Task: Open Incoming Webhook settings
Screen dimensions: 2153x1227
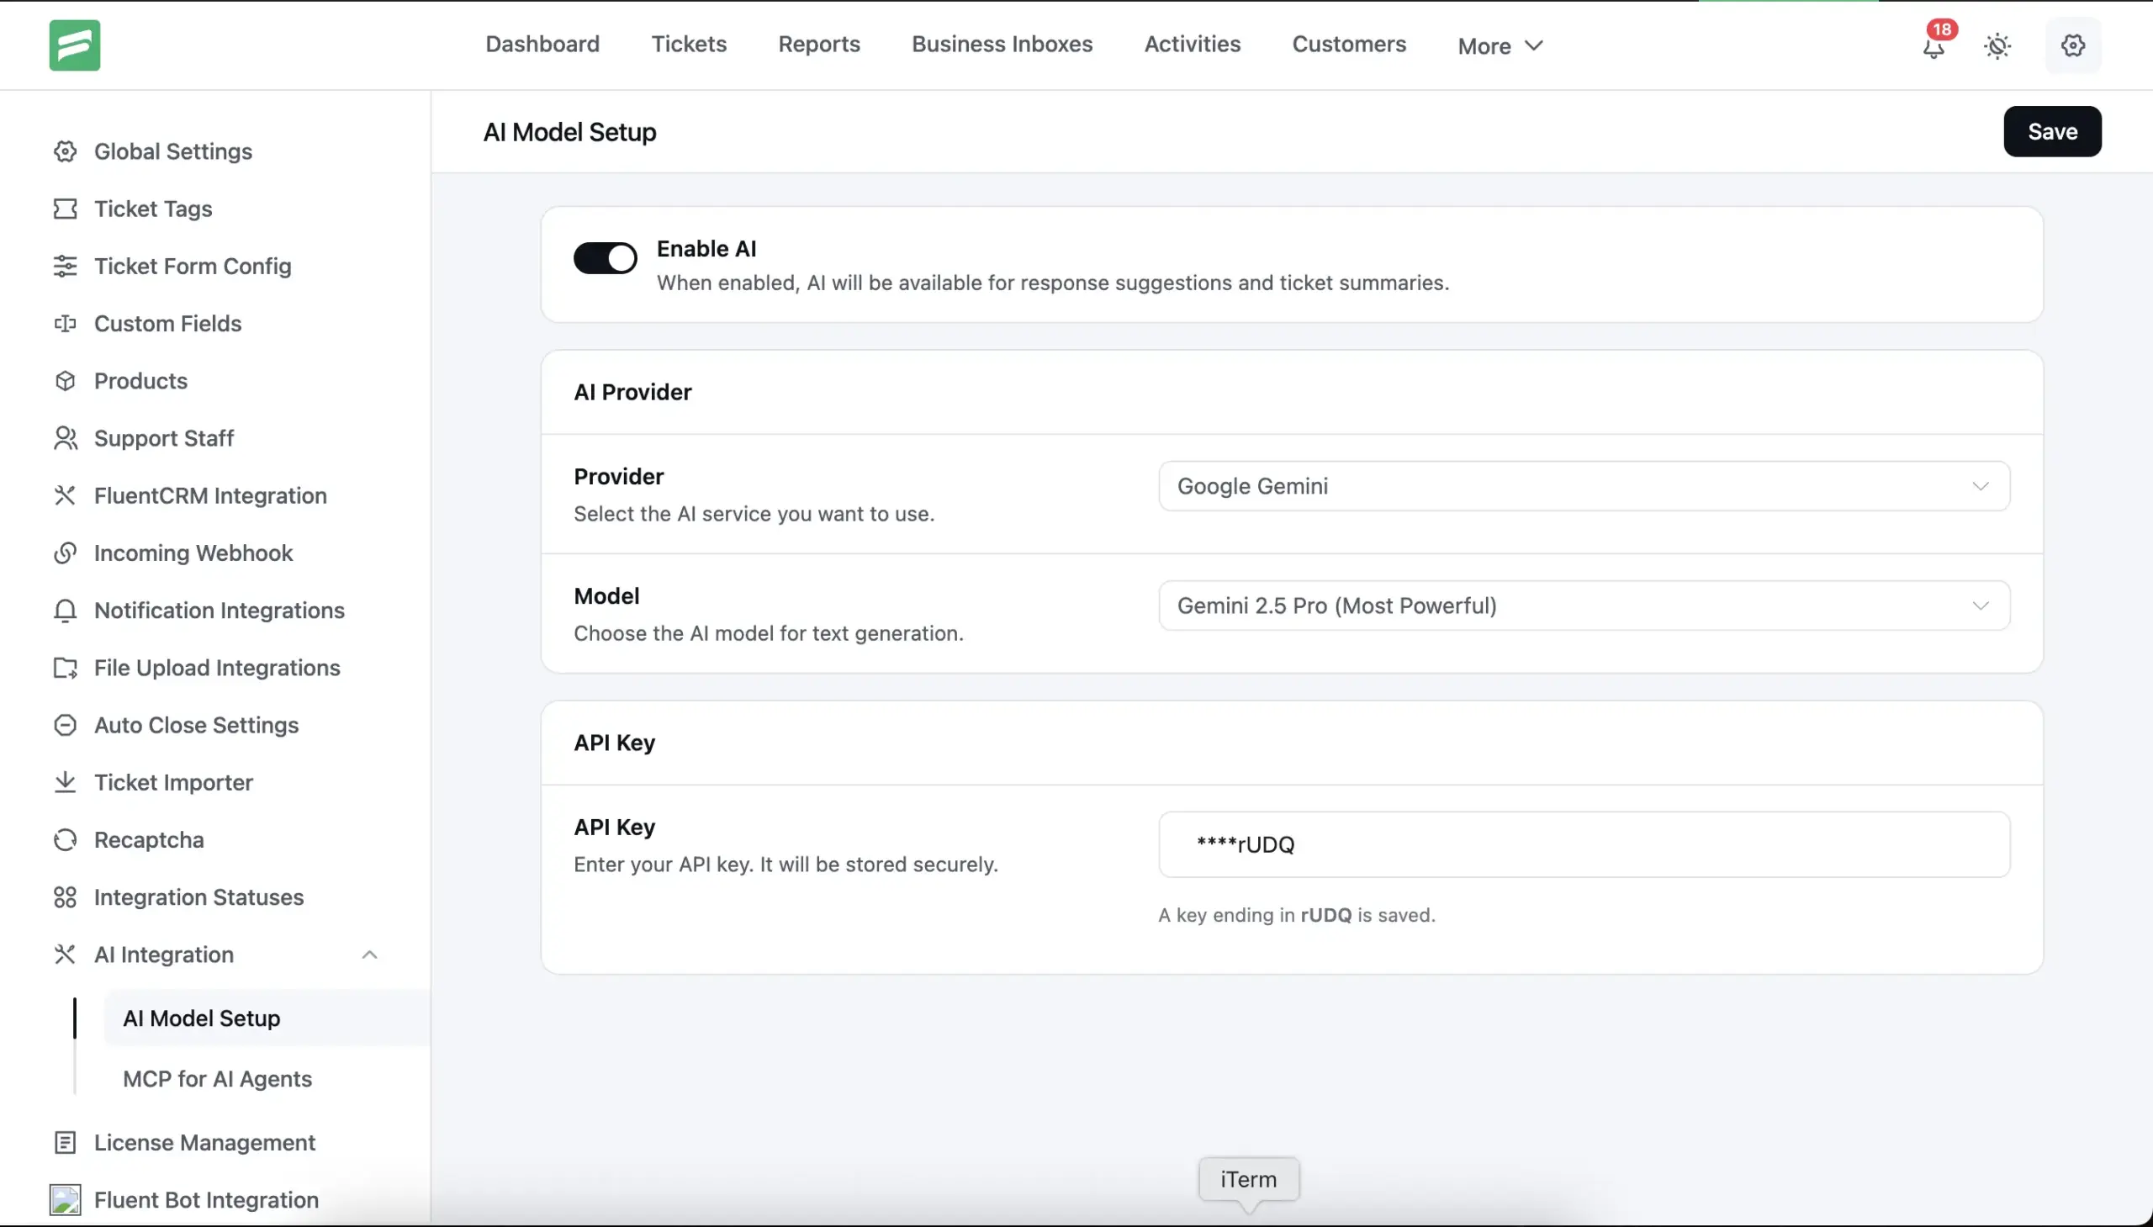Action: click(x=193, y=553)
